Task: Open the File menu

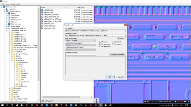Action: coord(3,4)
